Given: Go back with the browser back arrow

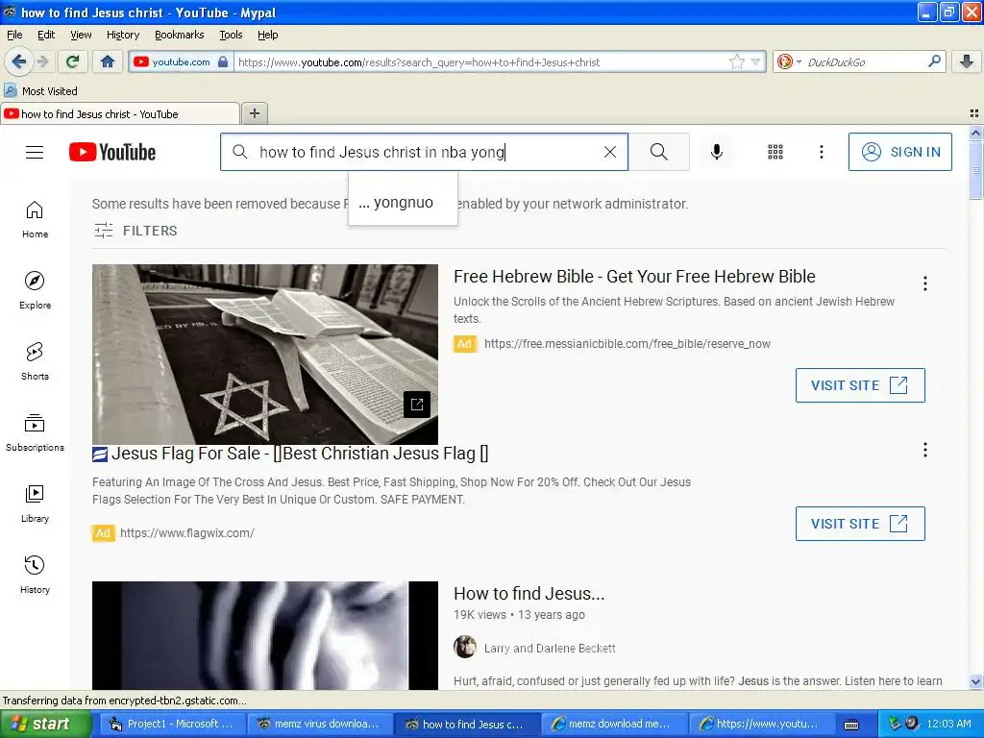Looking at the screenshot, I should point(18,61).
